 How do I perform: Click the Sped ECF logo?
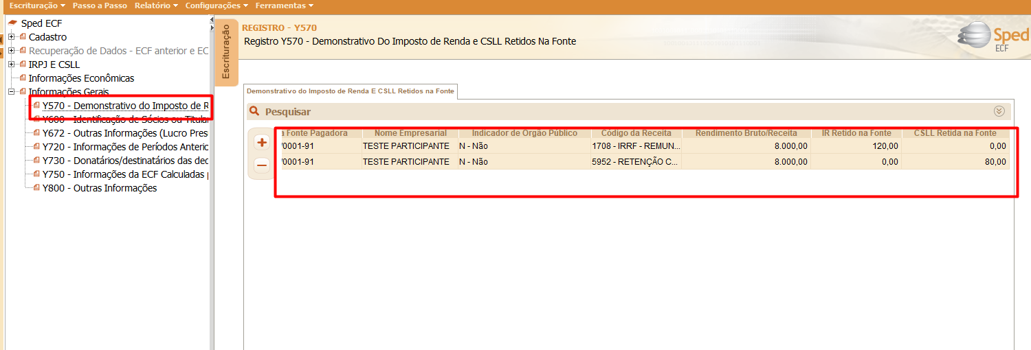pos(993,38)
